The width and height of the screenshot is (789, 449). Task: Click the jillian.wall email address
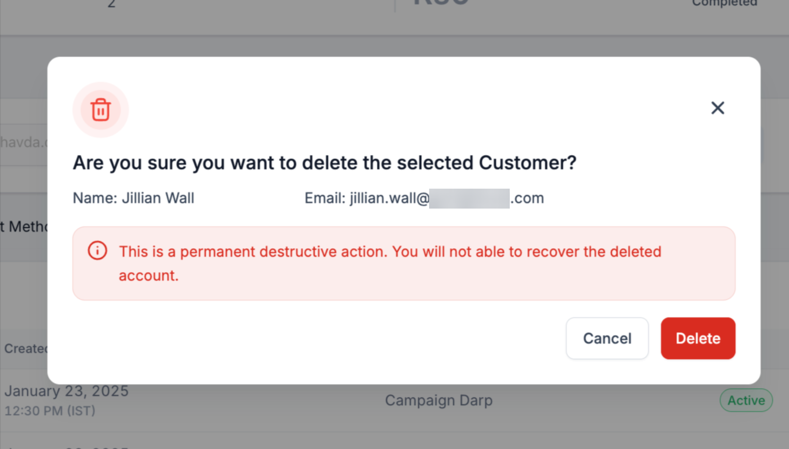389,198
